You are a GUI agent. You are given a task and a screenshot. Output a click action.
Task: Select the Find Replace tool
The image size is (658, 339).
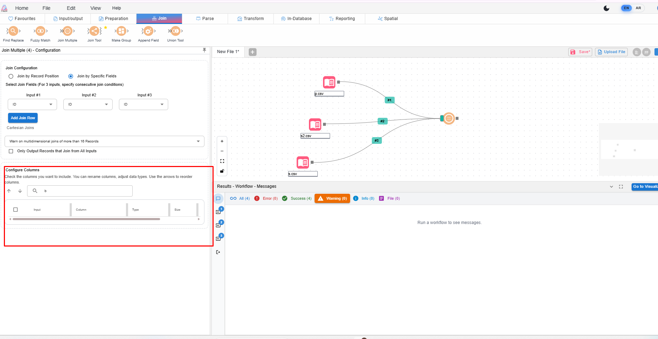pyautogui.click(x=13, y=32)
